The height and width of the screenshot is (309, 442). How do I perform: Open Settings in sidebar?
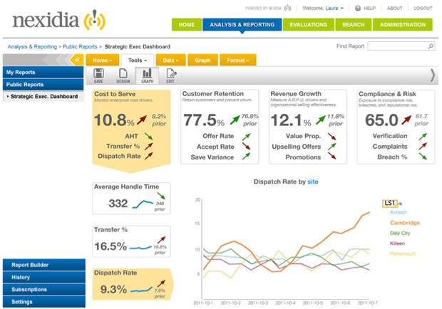pyautogui.click(x=44, y=302)
